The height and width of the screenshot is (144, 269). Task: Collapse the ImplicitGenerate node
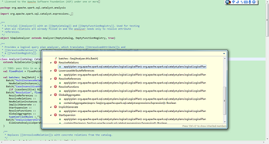tap(51, 107)
